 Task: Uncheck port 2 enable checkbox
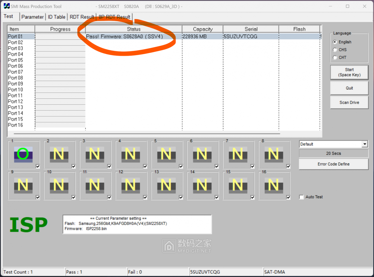pos(73,166)
